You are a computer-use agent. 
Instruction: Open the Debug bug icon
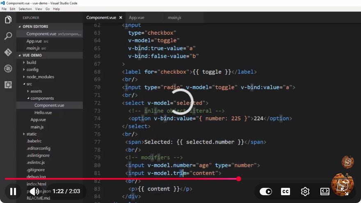(8, 68)
